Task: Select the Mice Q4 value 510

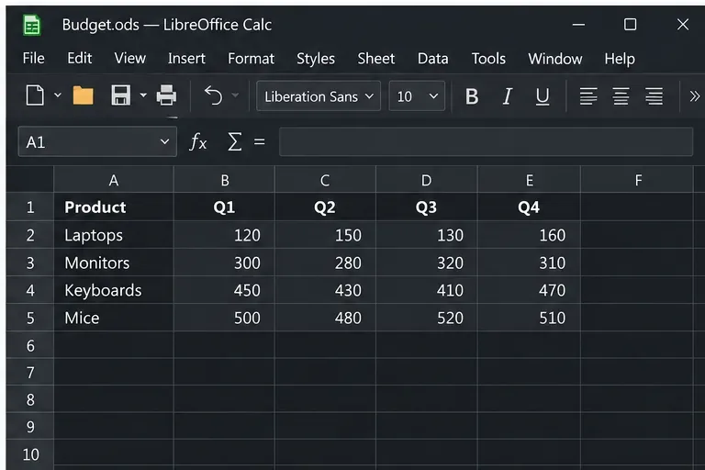Action: click(529, 318)
